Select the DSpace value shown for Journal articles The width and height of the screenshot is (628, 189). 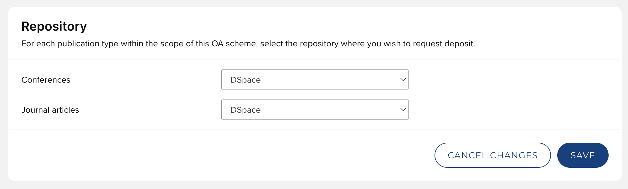coord(245,110)
